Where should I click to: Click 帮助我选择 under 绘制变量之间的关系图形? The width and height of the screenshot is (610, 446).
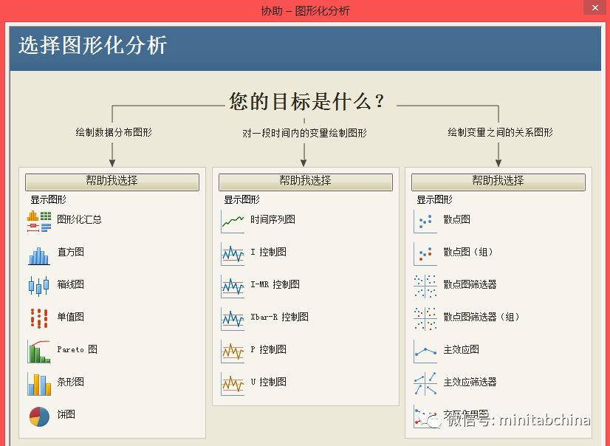click(498, 181)
